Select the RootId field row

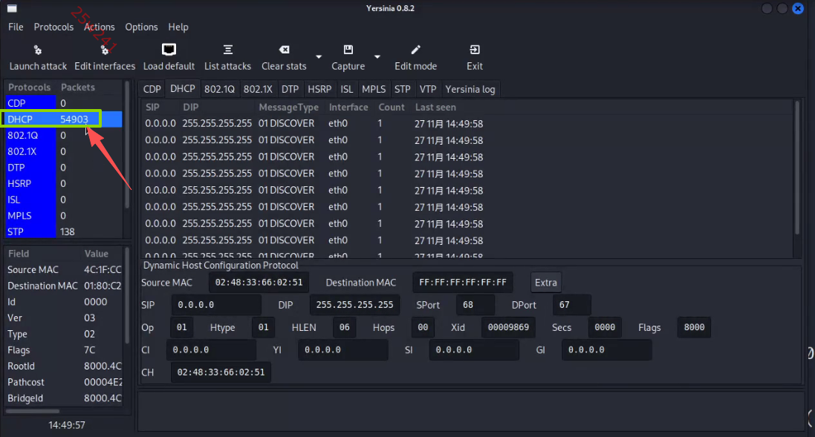click(x=63, y=367)
